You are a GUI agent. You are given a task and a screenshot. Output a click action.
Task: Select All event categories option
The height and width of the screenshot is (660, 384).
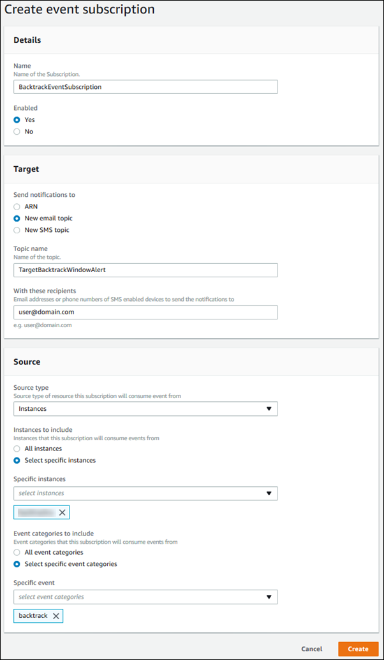pos(16,552)
